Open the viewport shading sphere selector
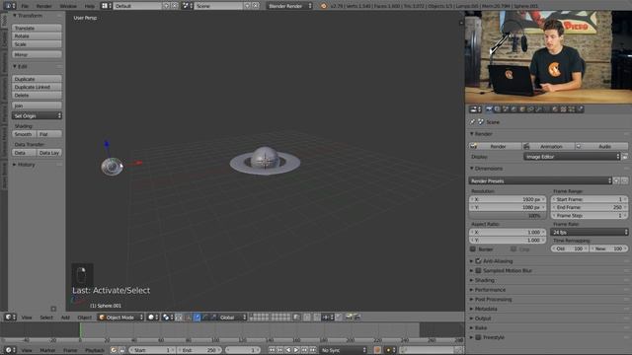The height and width of the screenshot is (355, 632). pos(153,318)
